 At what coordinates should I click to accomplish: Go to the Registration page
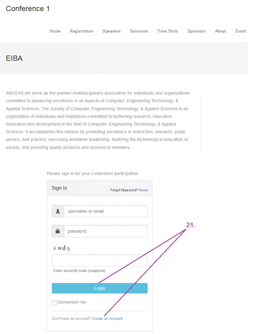(82, 31)
